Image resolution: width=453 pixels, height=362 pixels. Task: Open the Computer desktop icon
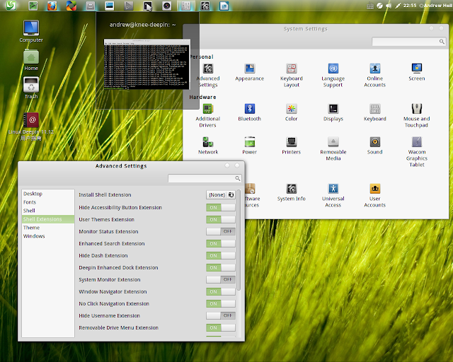tap(31, 29)
